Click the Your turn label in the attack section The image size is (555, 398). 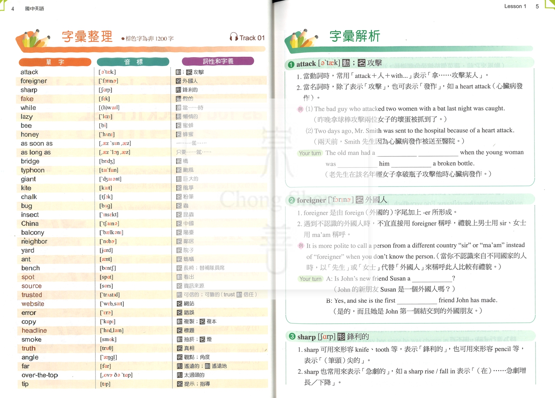310,153
